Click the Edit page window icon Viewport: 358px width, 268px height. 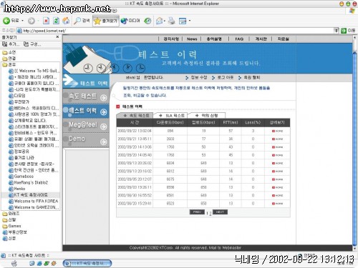(x=183, y=21)
